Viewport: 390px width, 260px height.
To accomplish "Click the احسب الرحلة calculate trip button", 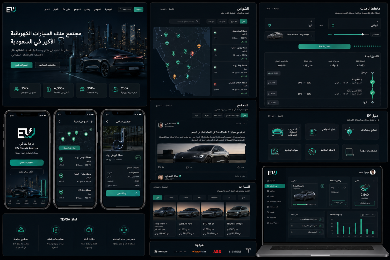I will click(324, 46).
